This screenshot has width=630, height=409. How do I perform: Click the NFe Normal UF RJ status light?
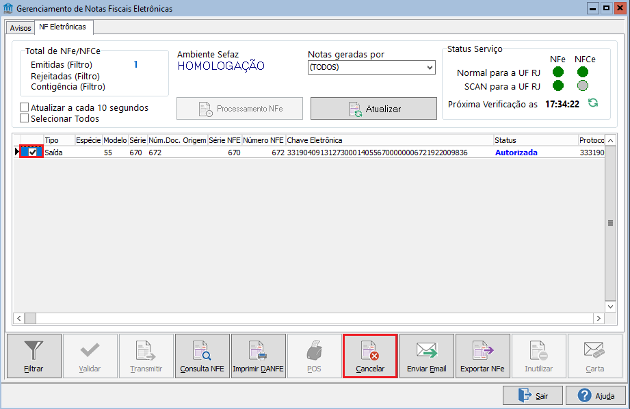pos(557,72)
